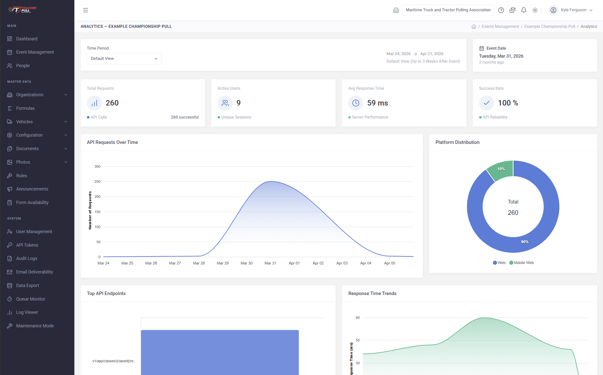Follow Example Championship Pull breadcrumb link
The height and width of the screenshot is (375, 603).
[549, 26]
